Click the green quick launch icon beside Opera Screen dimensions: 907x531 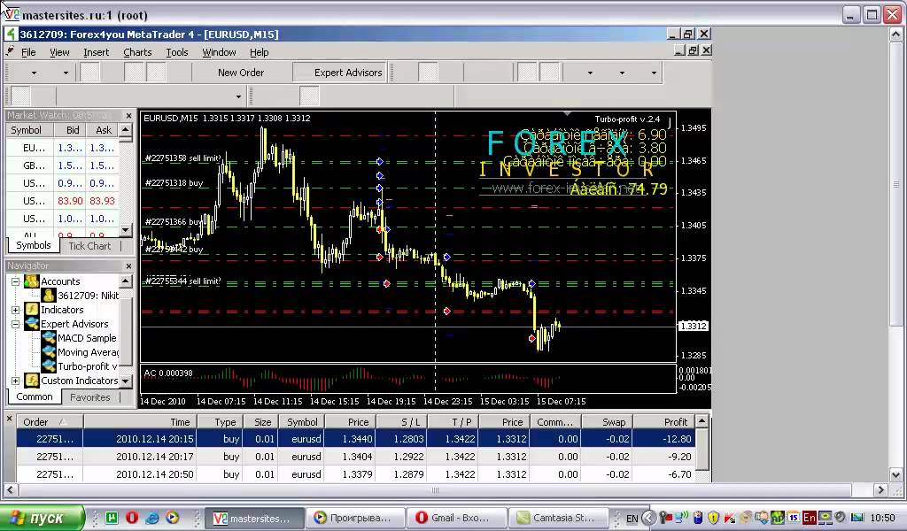click(112, 518)
